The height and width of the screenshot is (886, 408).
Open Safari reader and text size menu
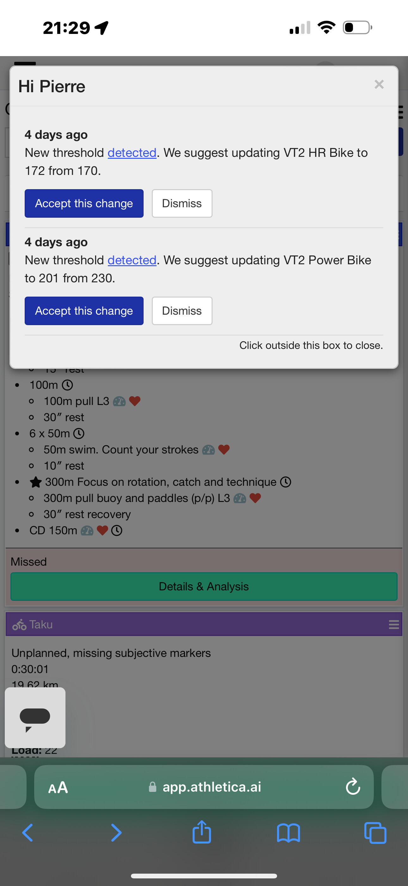pyautogui.click(x=58, y=787)
